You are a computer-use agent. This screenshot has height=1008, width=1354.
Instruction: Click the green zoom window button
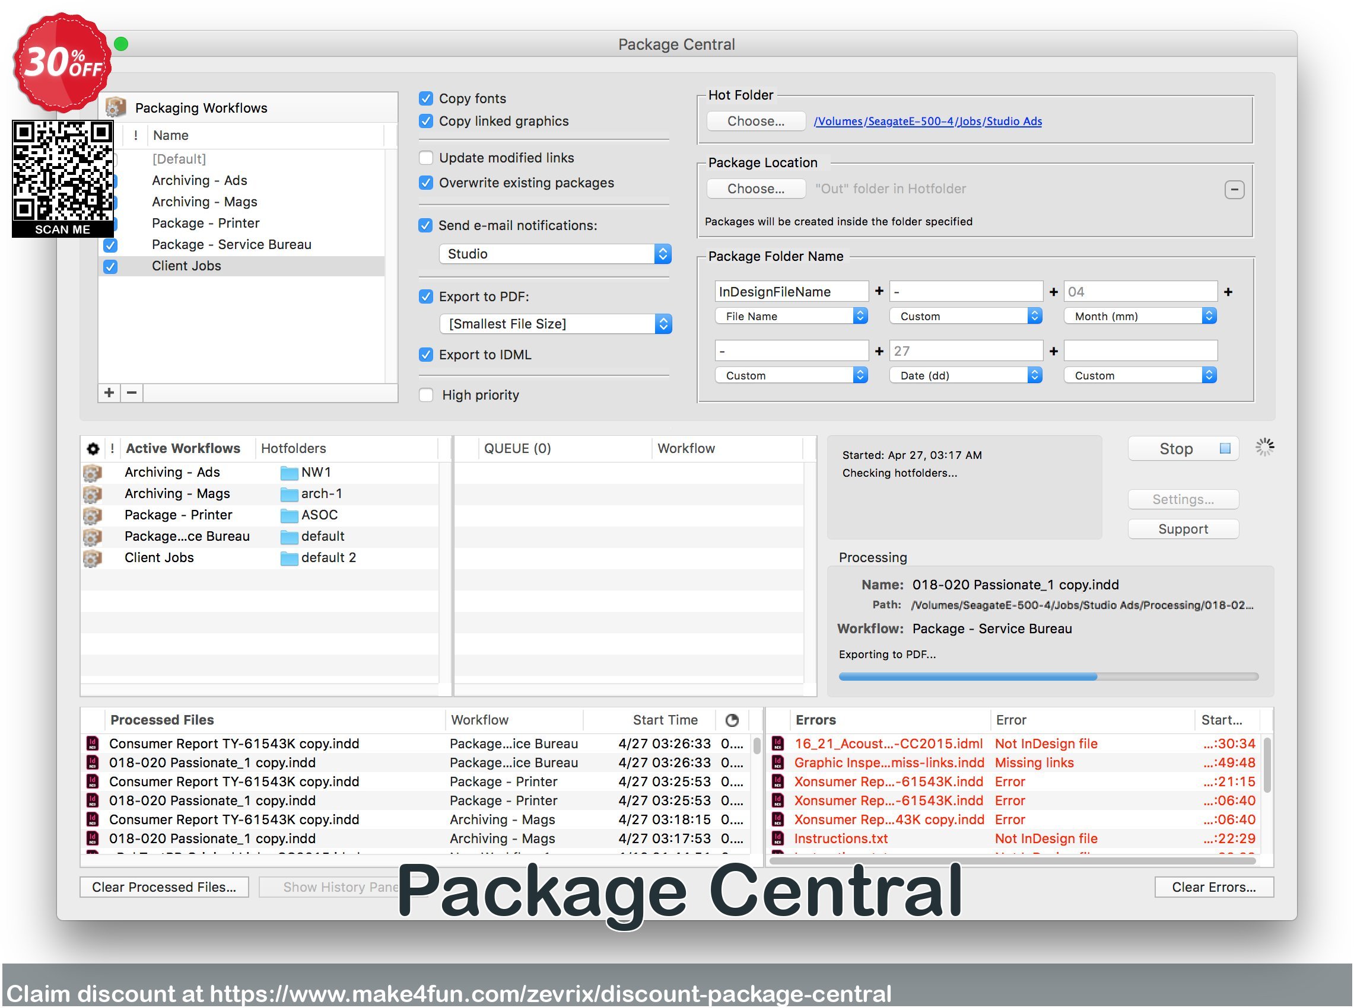point(121,44)
